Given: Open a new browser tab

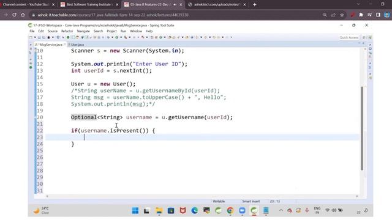Looking at the screenshot, I should point(255,4).
